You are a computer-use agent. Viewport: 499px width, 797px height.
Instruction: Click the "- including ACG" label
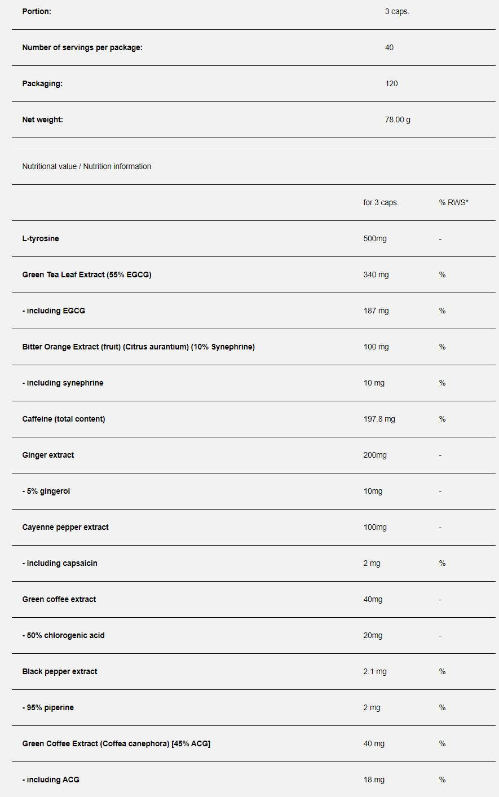(51, 780)
